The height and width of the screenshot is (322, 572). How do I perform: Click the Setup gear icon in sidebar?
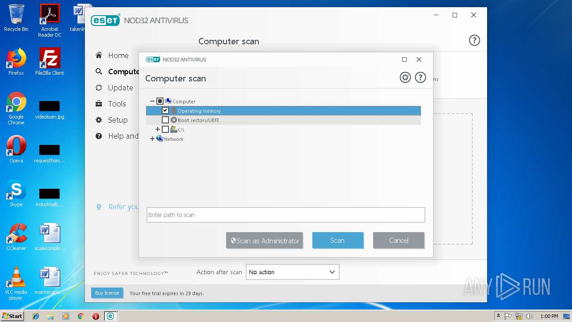pos(99,120)
